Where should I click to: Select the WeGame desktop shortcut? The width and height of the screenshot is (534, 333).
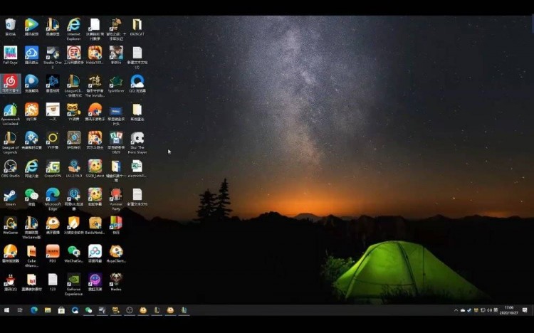(10, 223)
